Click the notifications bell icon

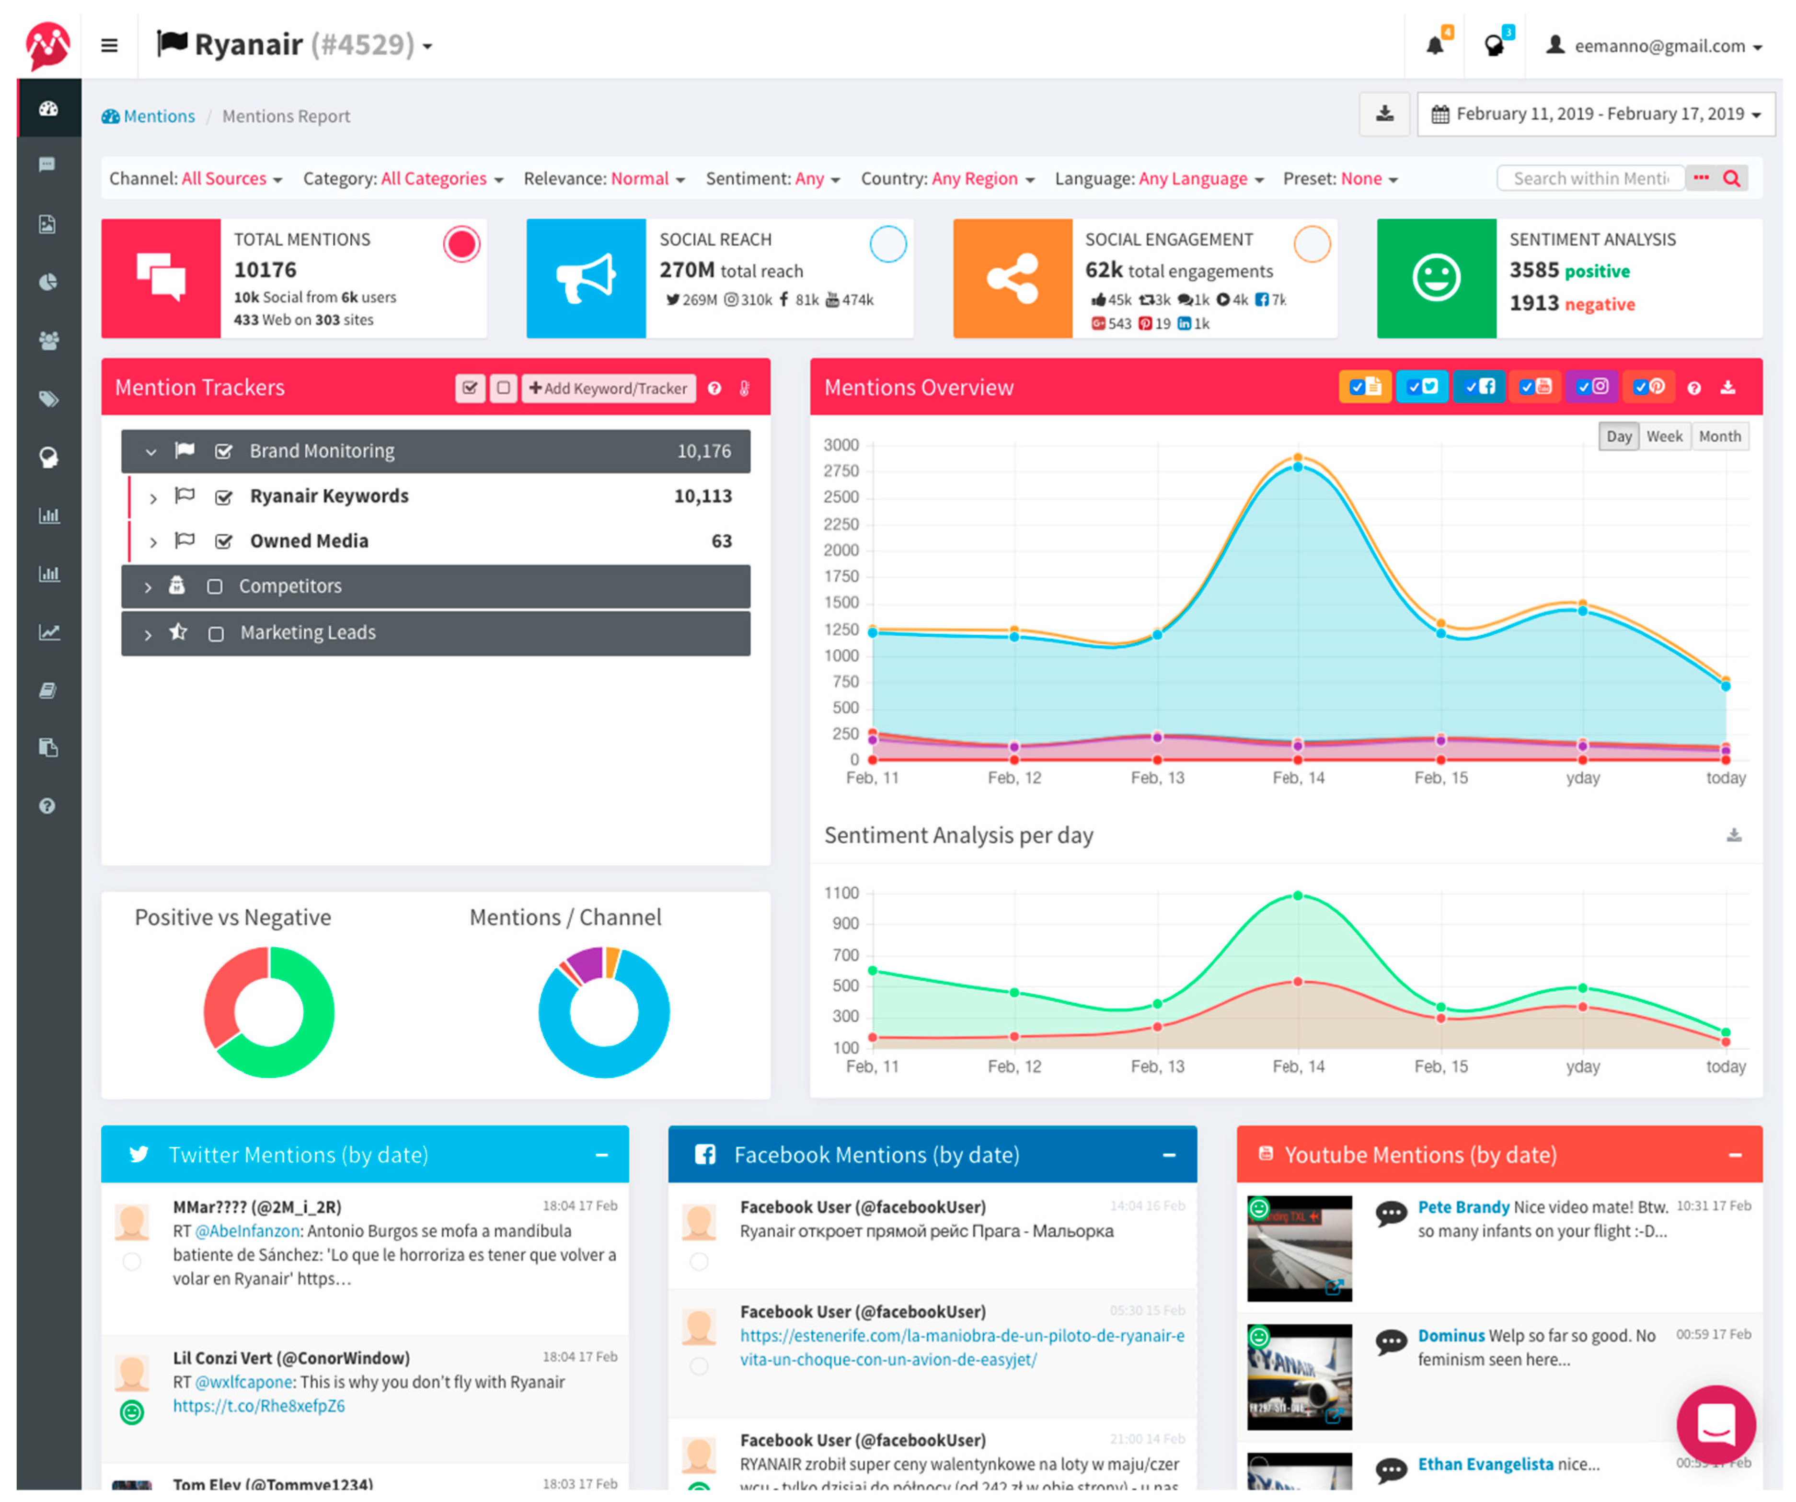pyautogui.click(x=1434, y=46)
